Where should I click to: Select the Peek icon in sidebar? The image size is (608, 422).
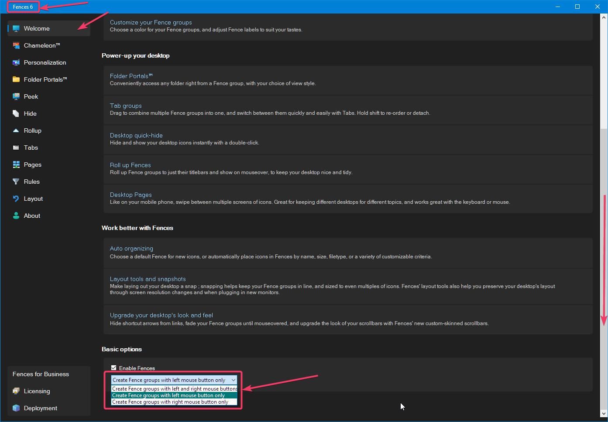(16, 96)
